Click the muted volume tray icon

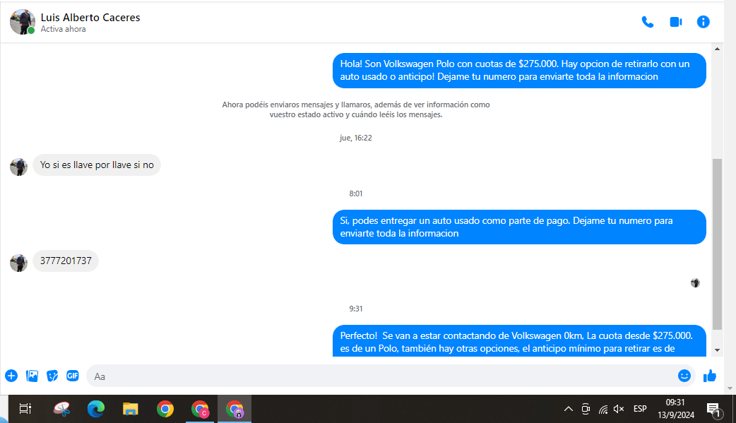coord(619,409)
